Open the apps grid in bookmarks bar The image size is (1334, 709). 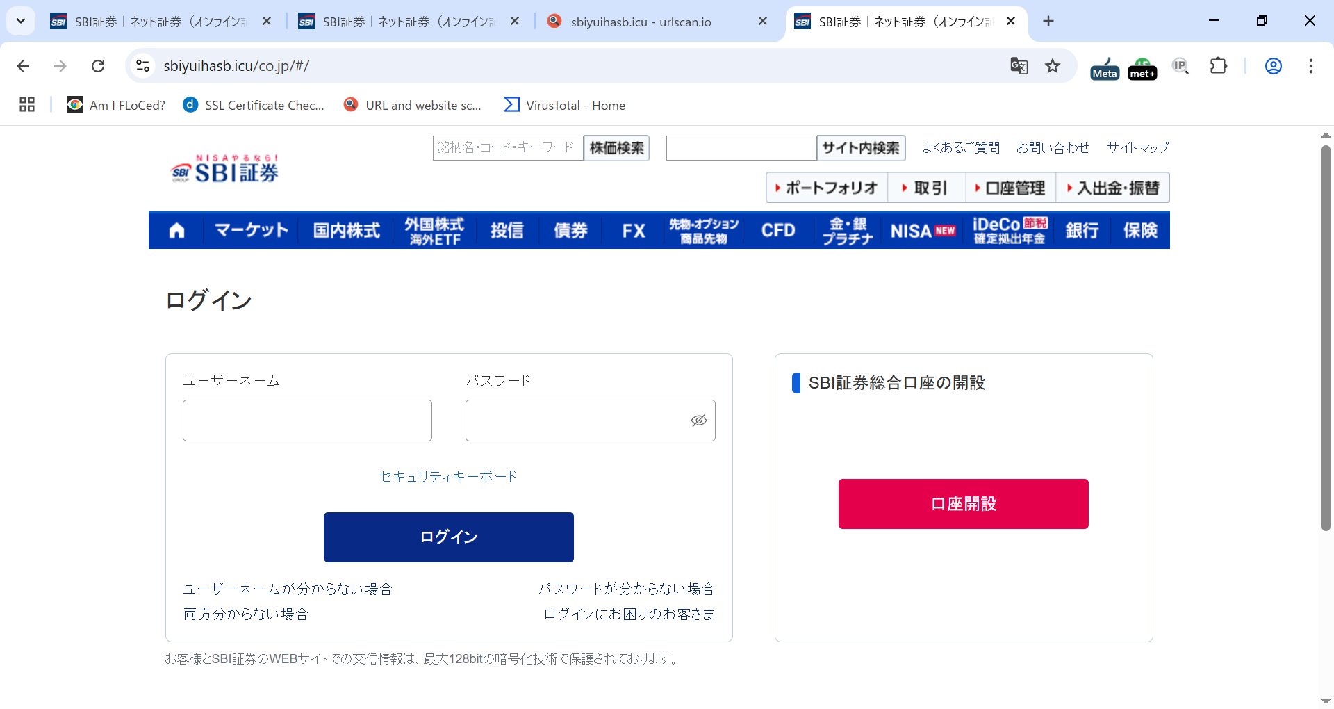click(x=27, y=105)
